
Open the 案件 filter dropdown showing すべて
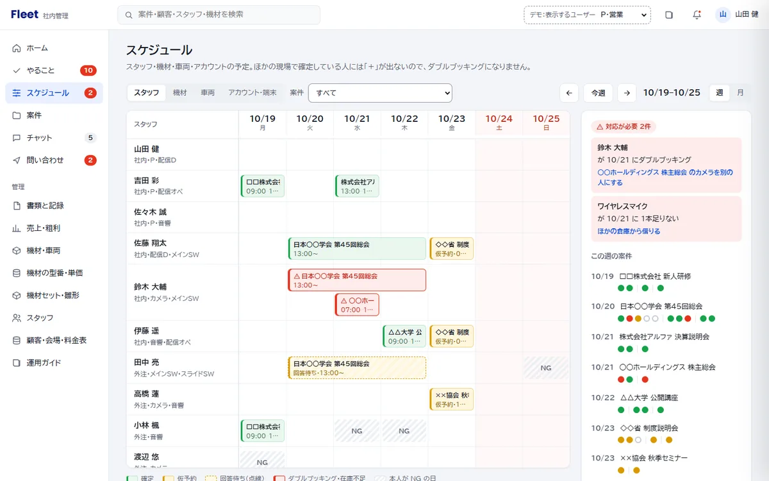(x=380, y=93)
